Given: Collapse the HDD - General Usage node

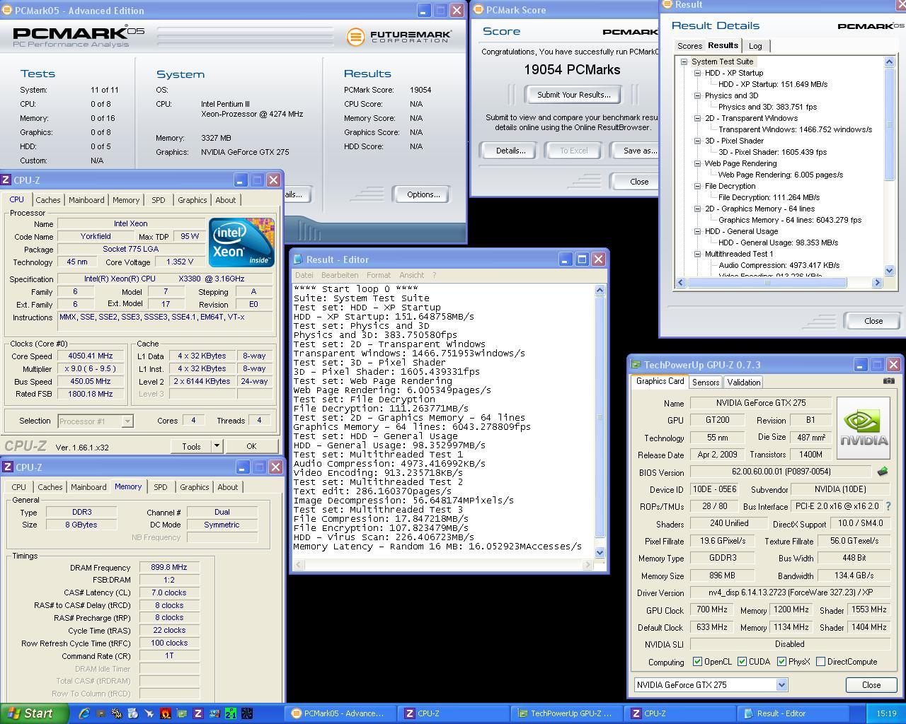Looking at the screenshot, I should [697, 231].
